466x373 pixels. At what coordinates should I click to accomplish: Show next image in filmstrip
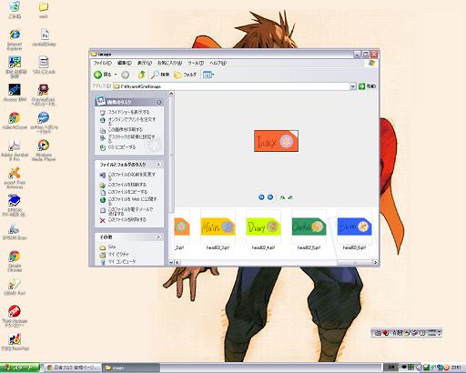pos(270,197)
